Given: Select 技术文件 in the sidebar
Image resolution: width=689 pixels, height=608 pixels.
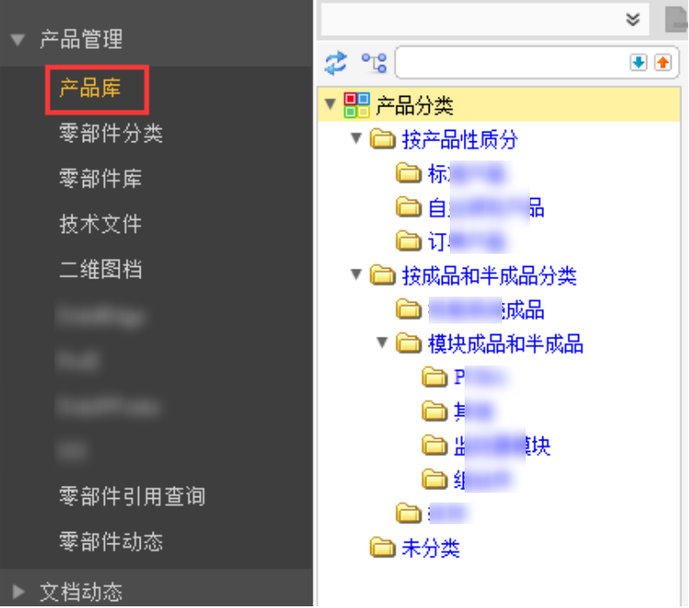Looking at the screenshot, I should [100, 224].
